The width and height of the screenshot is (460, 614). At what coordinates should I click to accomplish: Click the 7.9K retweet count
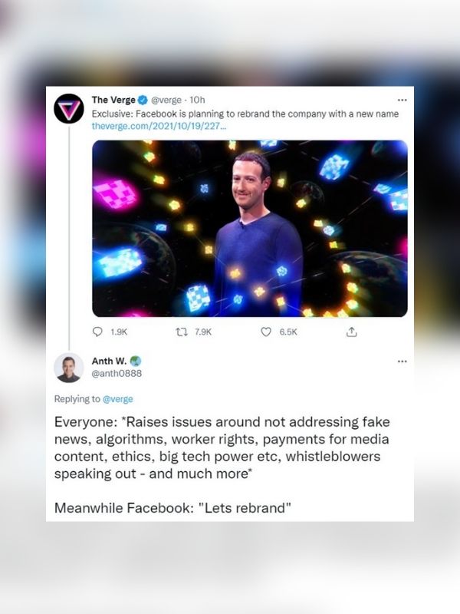point(203,332)
